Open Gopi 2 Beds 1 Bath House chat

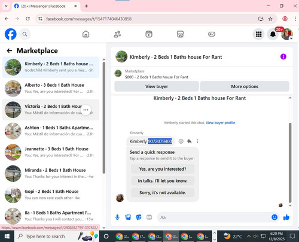51,195
